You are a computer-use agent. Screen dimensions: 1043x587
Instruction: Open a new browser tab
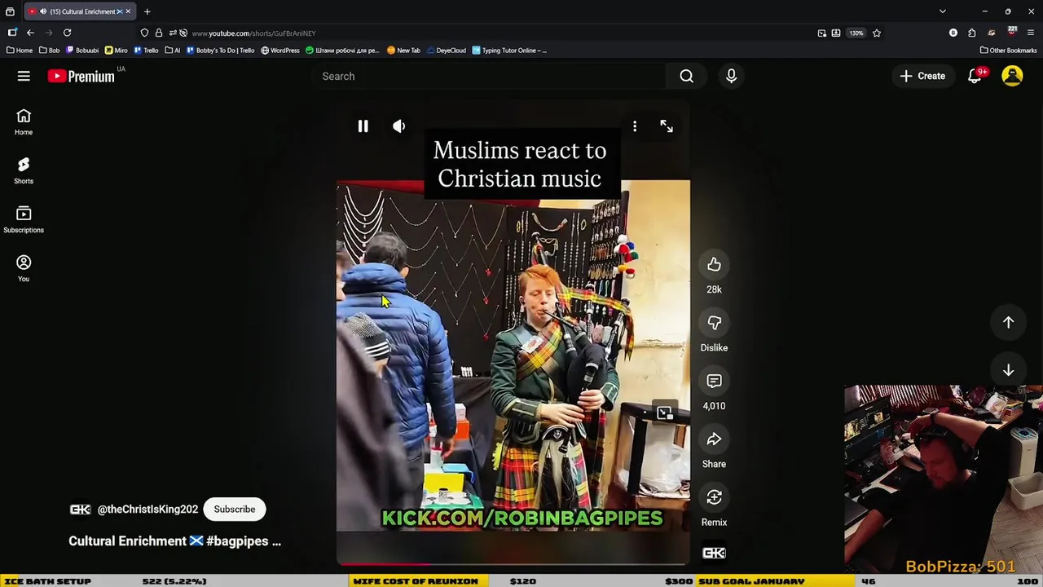coord(147,11)
